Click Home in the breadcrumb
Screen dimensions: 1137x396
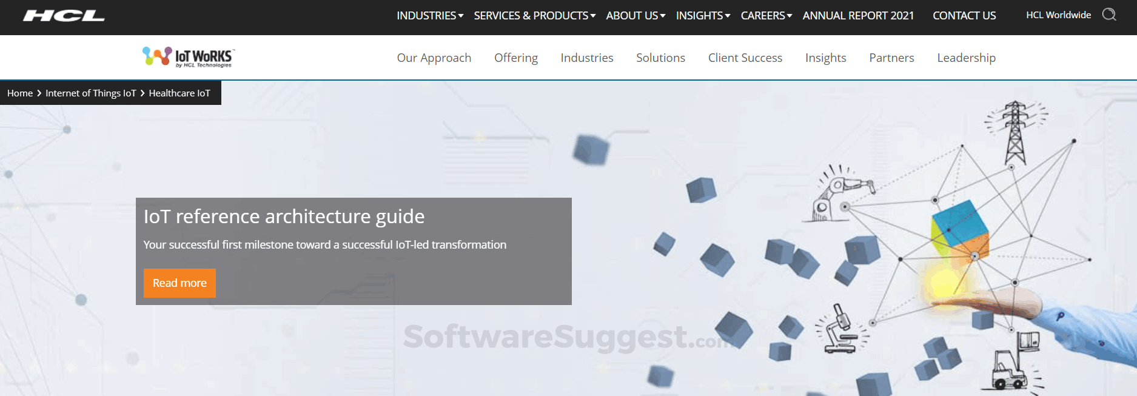click(20, 93)
